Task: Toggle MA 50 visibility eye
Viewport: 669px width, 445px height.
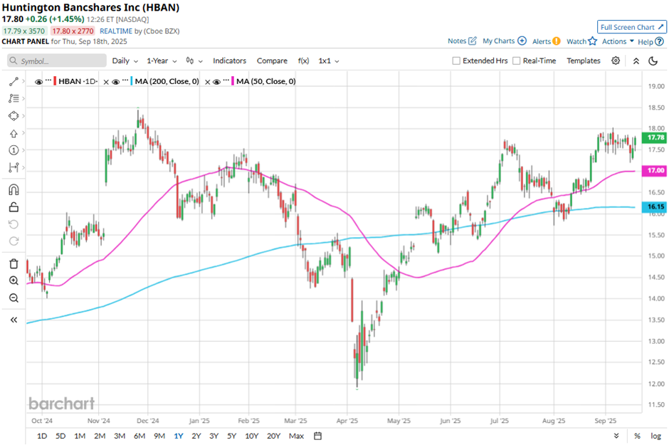Action: tap(216, 81)
